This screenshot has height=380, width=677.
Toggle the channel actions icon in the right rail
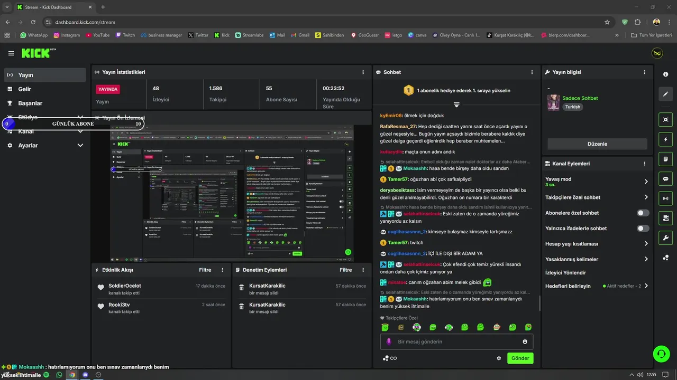pyautogui.click(x=666, y=218)
